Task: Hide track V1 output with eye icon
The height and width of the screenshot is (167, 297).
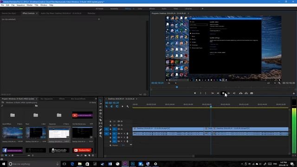Action: coord(122,129)
